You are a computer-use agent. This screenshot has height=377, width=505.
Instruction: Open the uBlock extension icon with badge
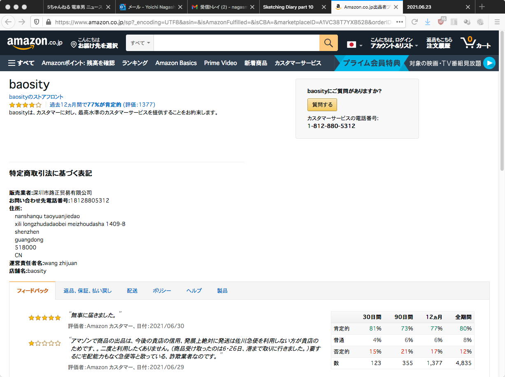pyautogui.click(x=441, y=21)
